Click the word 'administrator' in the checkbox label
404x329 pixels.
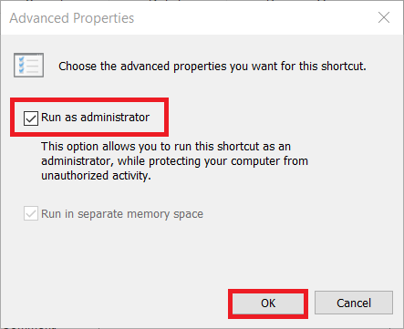pos(115,118)
